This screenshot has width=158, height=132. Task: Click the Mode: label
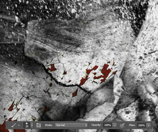(x=48, y=125)
